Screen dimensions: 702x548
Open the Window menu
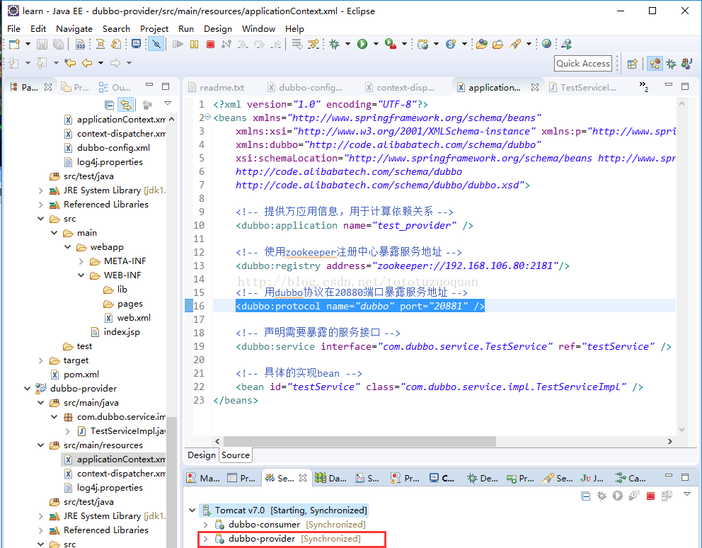tap(258, 29)
